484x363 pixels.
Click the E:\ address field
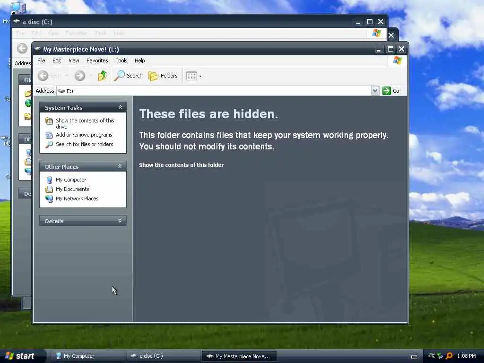(x=214, y=91)
